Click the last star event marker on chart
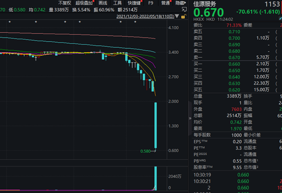Viewport: 282px width, 193px height. [x=135, y=22]
